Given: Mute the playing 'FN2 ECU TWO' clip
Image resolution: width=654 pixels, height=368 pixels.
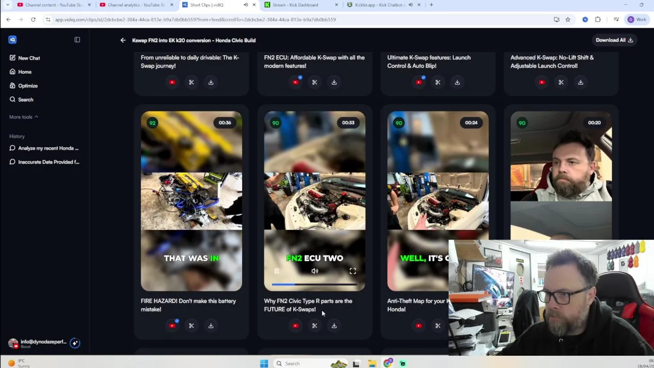Looking at the screenshot, I should pos(315,271).
